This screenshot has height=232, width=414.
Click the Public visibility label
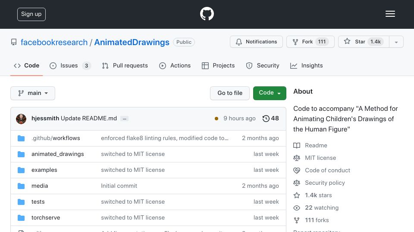coord(184,42)
